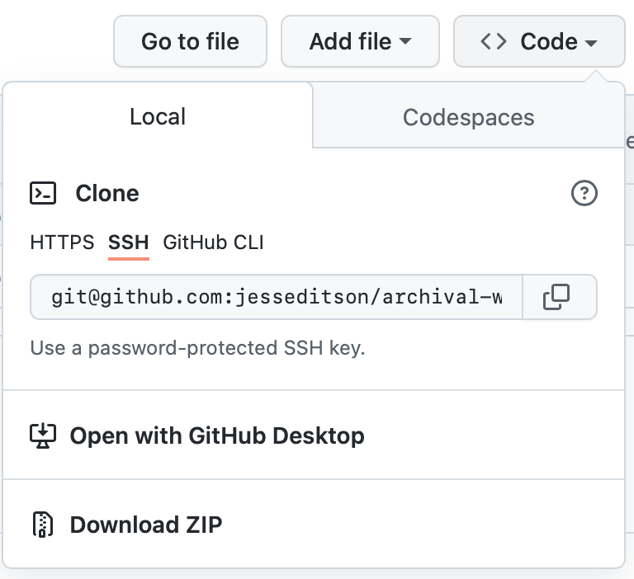The image size is (634, 579).
Task: Select the SSH clone option
Action: (x=129, y=242)
